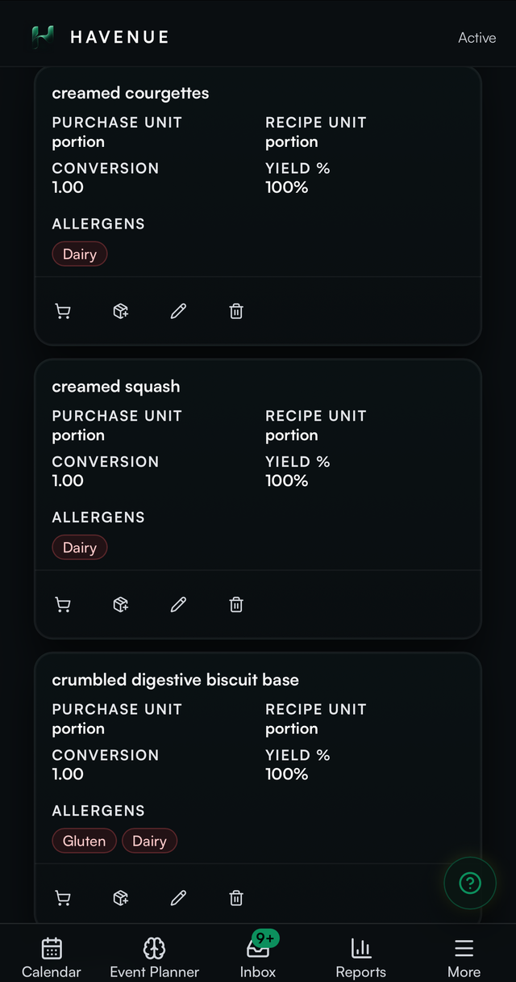The width and height of the screenshot is (516, 982).
Task: Go to the Calendar tab
Action: 52,958
